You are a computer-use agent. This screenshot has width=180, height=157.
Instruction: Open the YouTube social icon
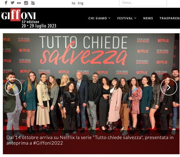[x=33, y=3]
